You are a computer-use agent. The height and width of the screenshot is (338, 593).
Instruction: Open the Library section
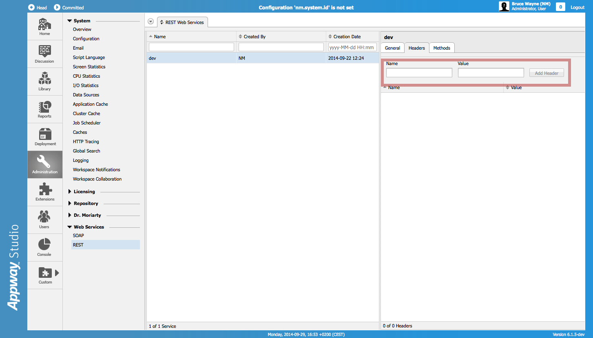tap(45, 81)
